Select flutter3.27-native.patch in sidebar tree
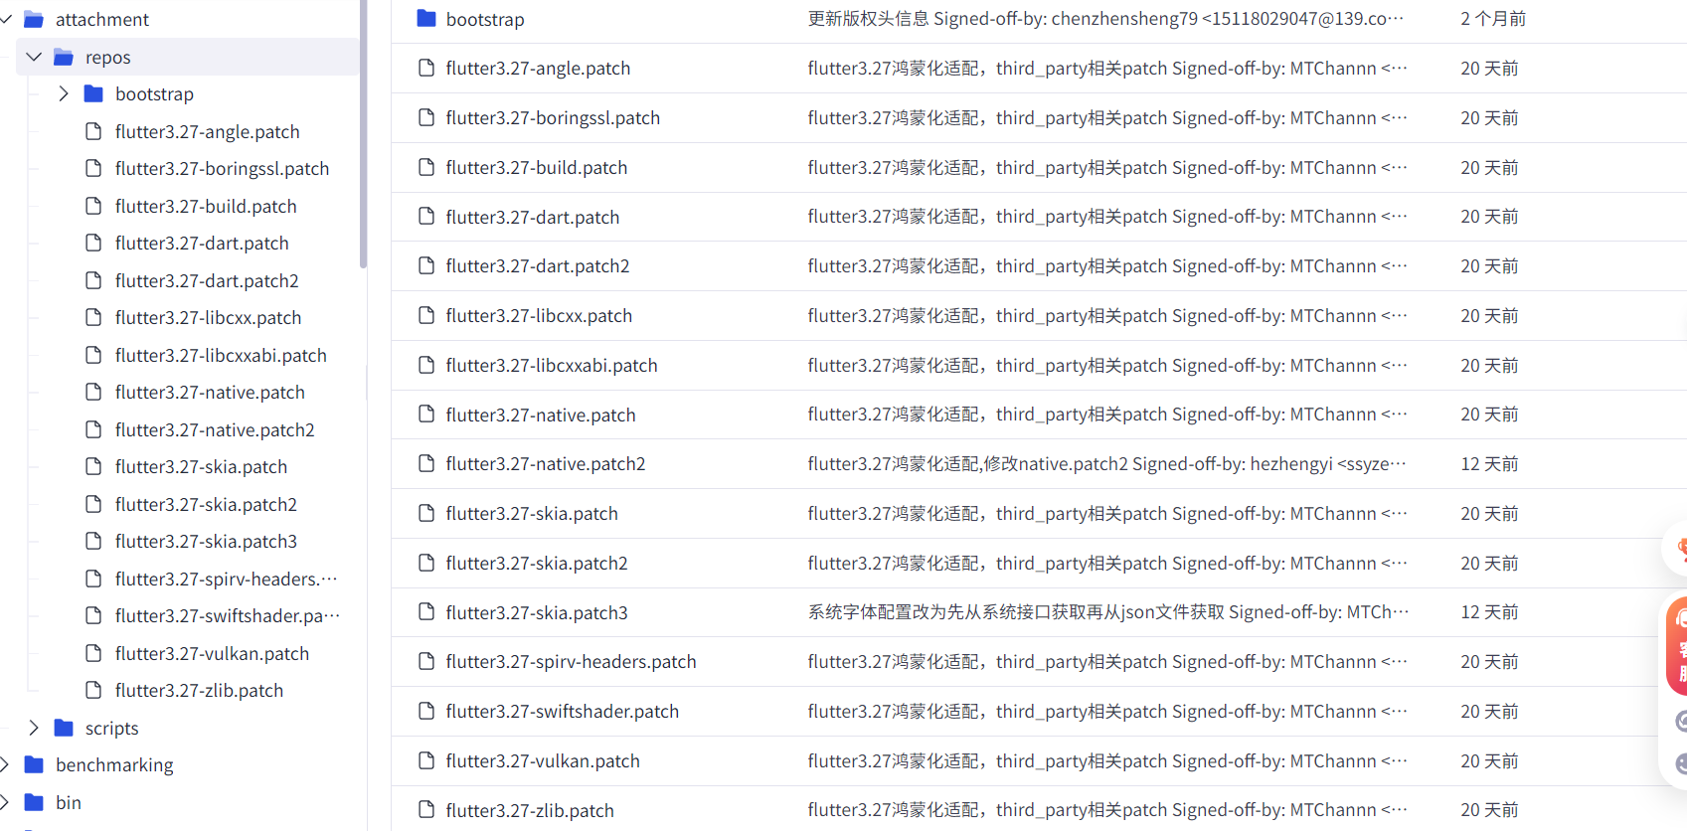 click(x=210, y=392)
